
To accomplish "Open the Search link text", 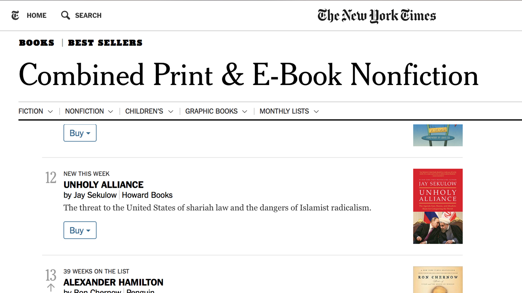I will click(x=88, y=15).
